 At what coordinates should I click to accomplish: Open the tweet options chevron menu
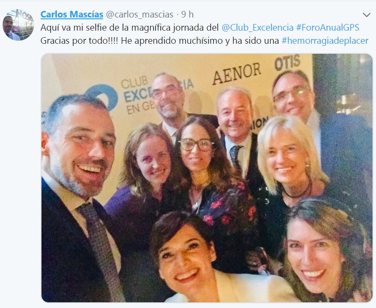[x=366, y=15]
